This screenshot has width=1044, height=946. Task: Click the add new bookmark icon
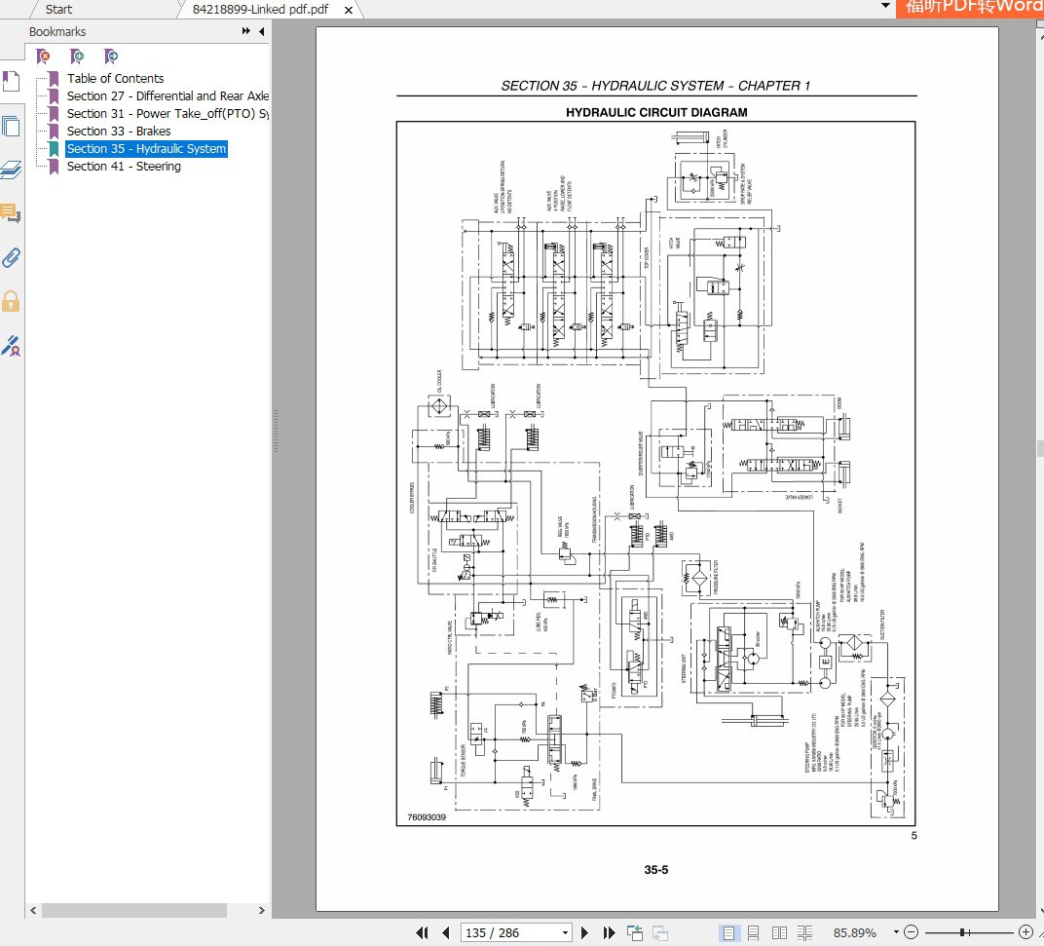[x=77, y=57]
